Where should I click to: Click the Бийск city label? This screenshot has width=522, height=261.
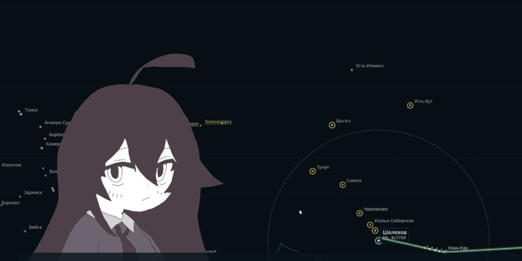click(35, 227)
